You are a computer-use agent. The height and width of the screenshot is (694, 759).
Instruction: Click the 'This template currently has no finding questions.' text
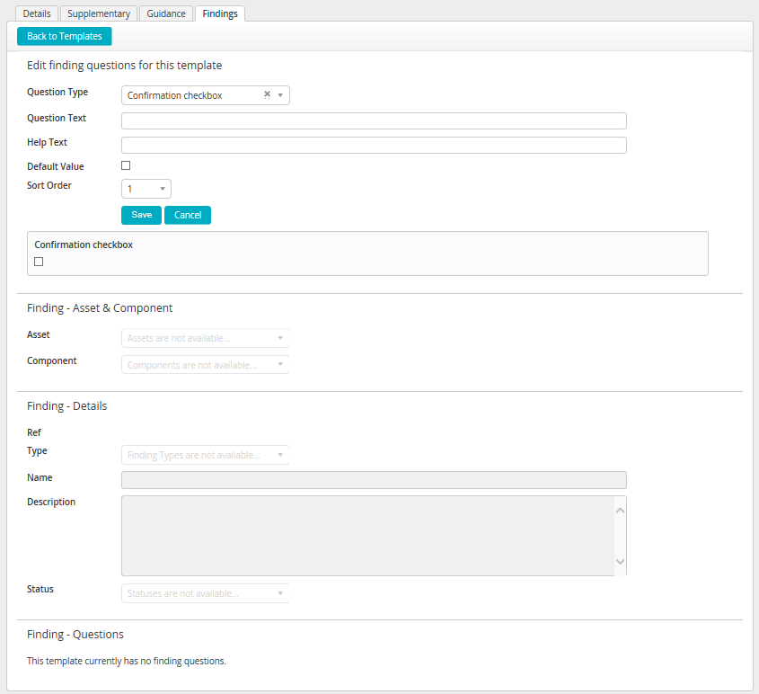coord(127,661)
